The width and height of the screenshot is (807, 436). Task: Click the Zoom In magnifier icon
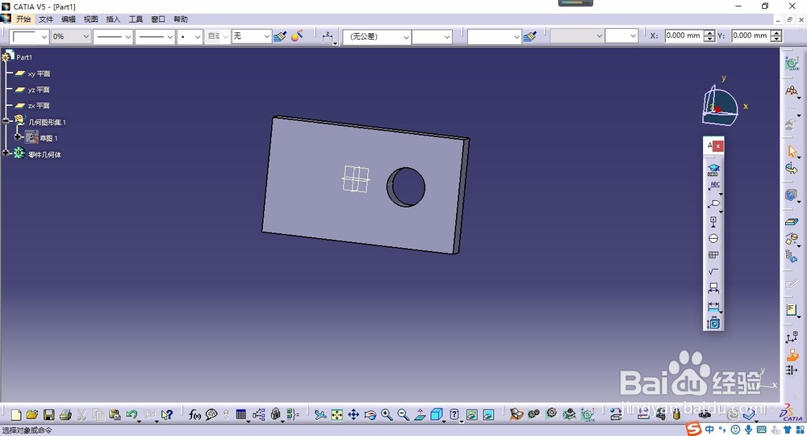387,414
